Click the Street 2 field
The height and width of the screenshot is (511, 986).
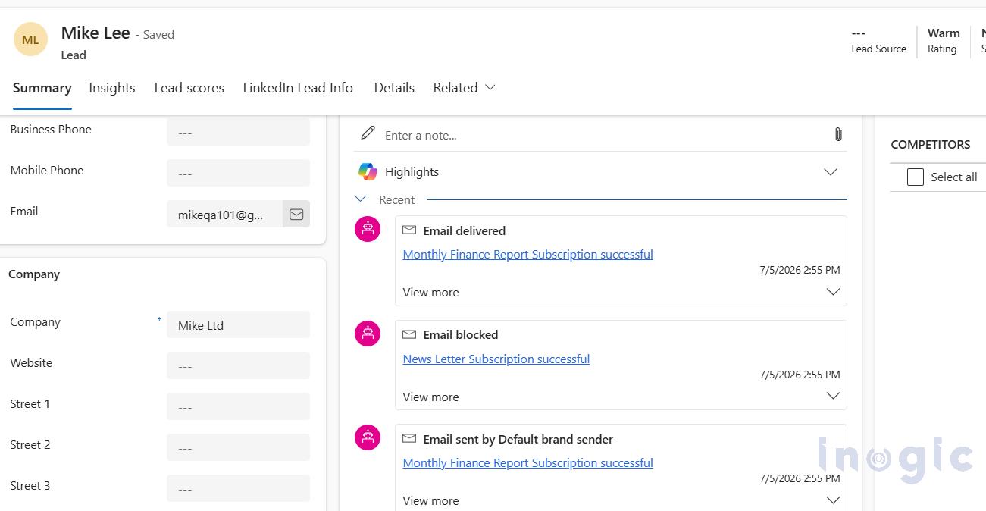(238, 448)
